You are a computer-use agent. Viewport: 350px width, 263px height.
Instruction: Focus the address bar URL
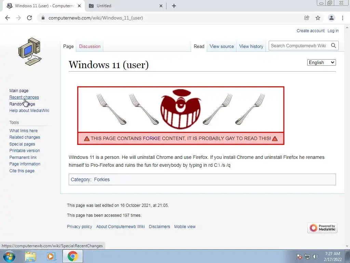pos(96,18)
